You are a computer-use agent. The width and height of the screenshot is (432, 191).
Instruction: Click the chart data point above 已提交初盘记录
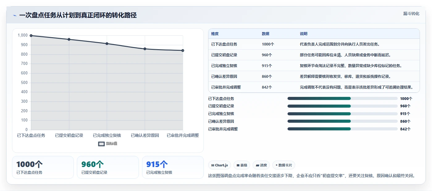(69, 39)
